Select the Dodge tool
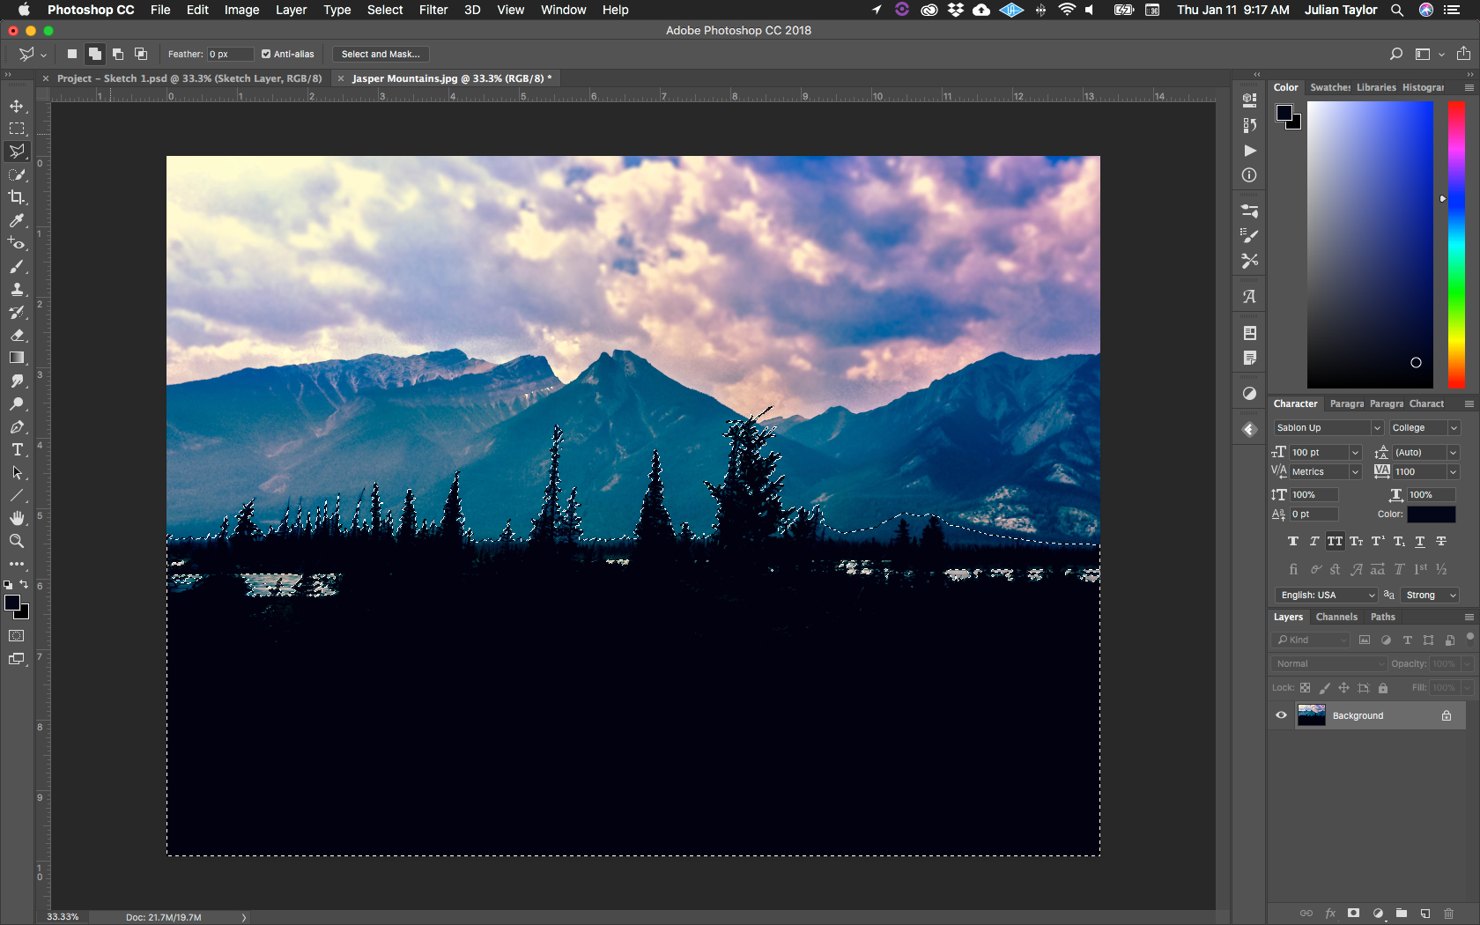 [x=17, y=403]
